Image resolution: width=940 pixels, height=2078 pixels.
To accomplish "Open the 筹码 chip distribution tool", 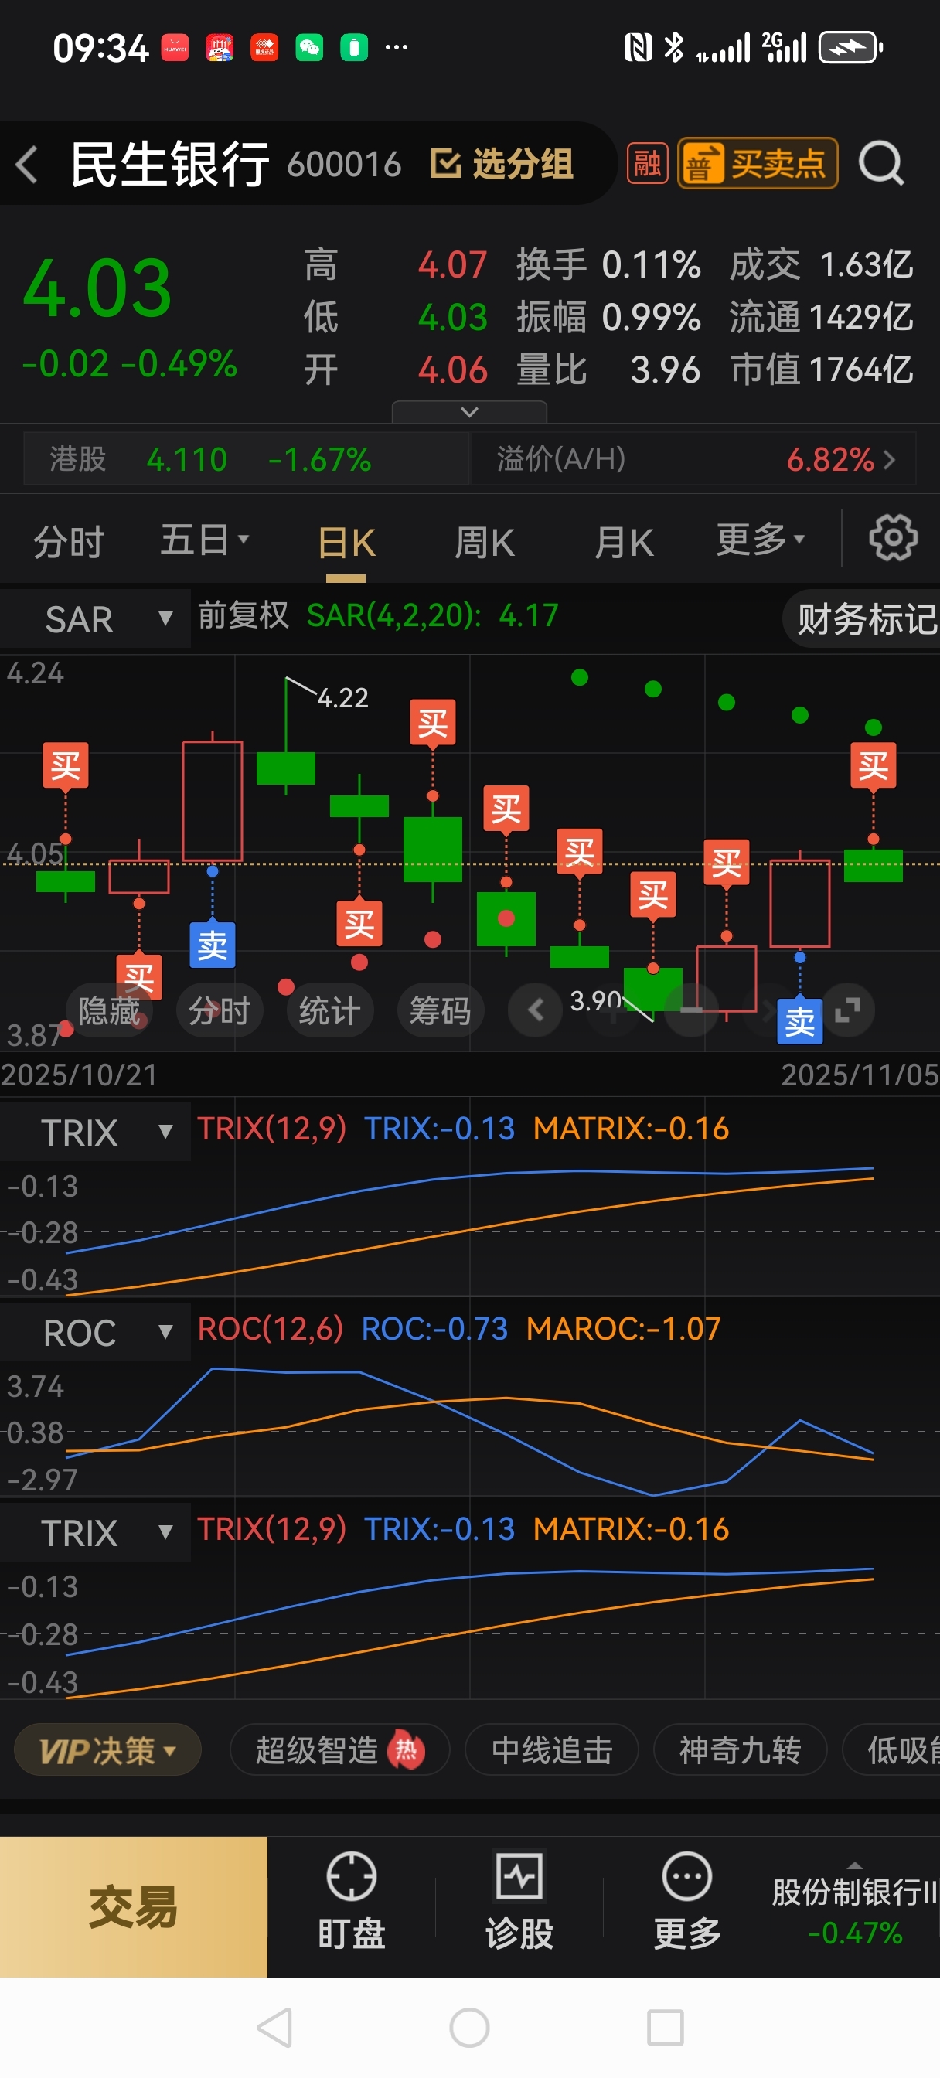I will coord(441,1010).
